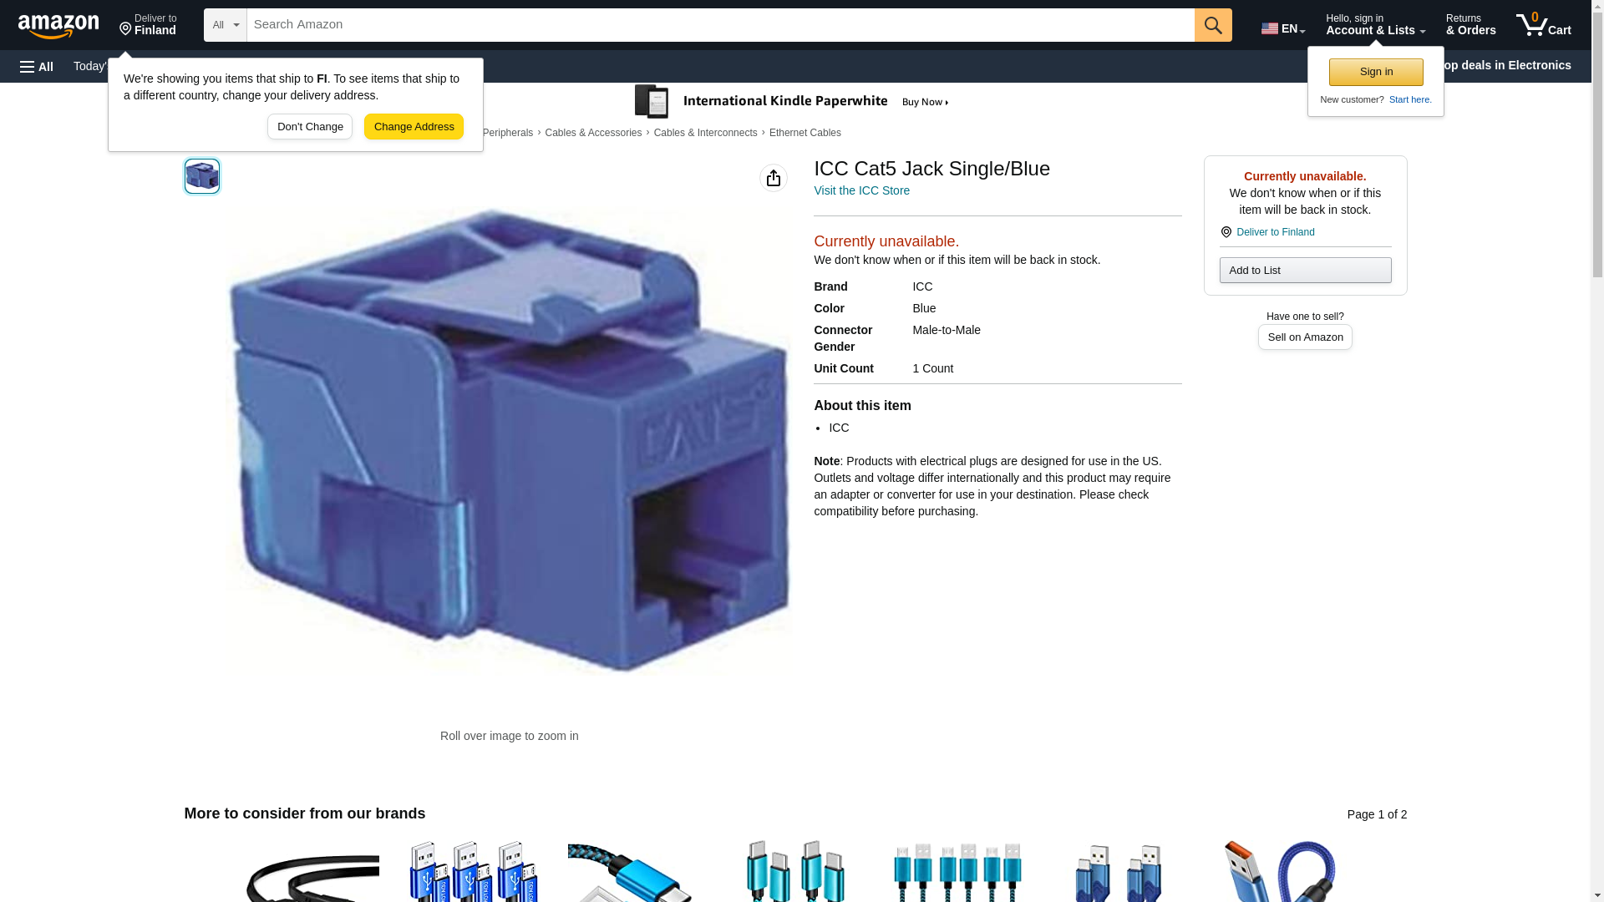Open the All hamburger menu
This screenshot has width=1604, height=902.
(x=37, y=66)
